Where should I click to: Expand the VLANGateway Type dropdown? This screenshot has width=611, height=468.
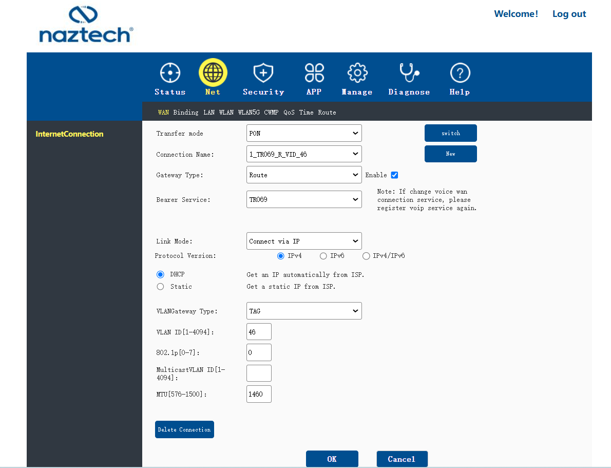click(304, 311)
